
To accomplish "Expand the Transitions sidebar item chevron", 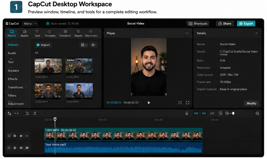I will coord(26,87).
